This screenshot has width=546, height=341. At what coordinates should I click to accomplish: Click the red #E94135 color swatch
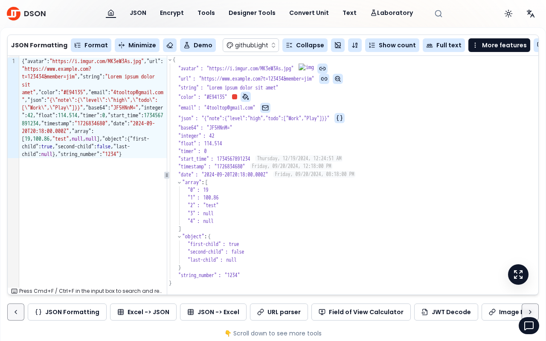click(x=235, y=97)
